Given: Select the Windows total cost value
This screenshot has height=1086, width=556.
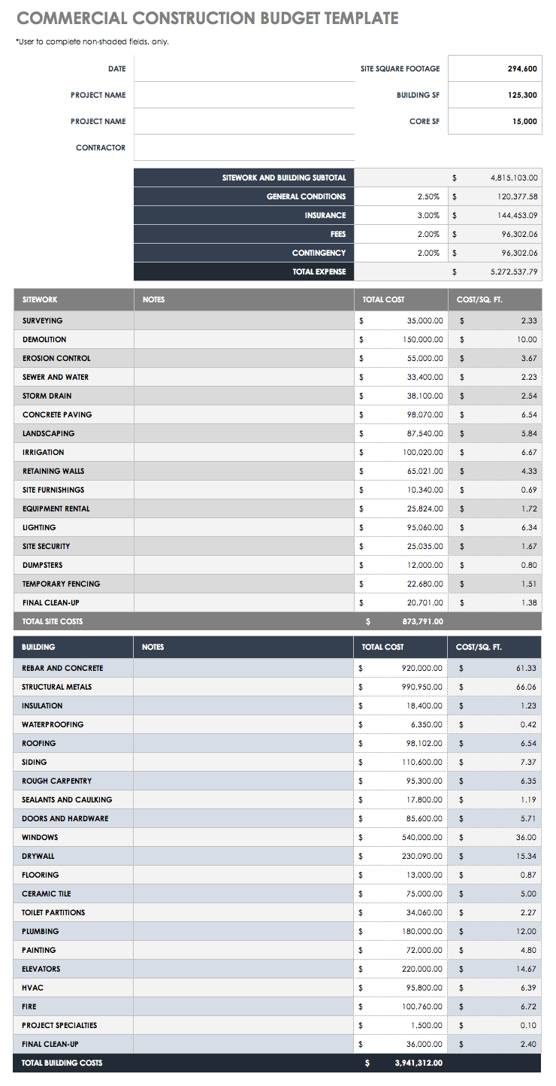Looking at the screenshot, I should pyautogui.click(x=400, y=837).
